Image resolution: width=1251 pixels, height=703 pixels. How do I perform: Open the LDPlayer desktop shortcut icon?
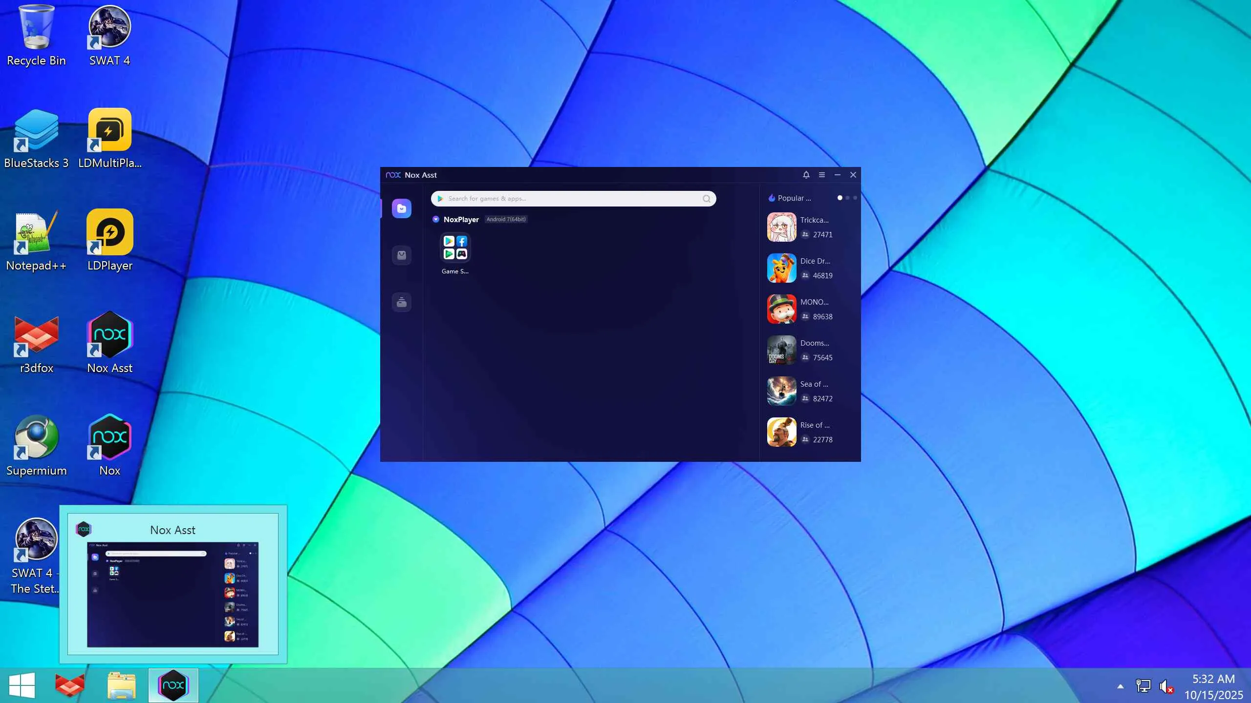(110, 232)
